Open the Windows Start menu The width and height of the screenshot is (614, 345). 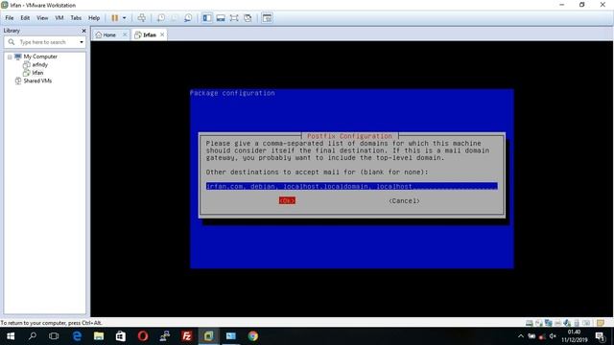click(11, 336)
